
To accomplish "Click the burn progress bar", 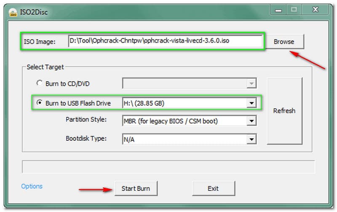I will point(168,166).
